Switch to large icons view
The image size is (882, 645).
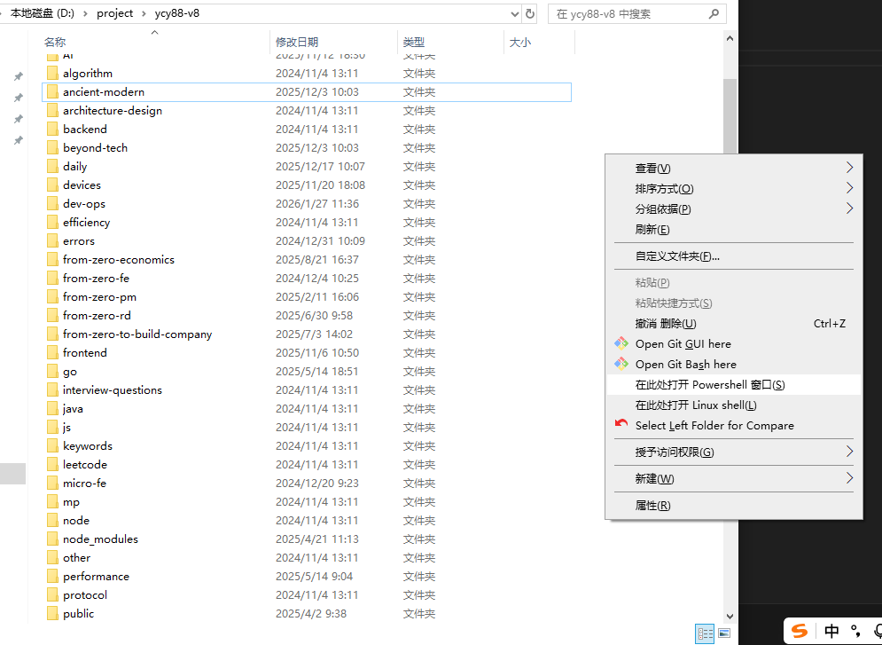724,633
